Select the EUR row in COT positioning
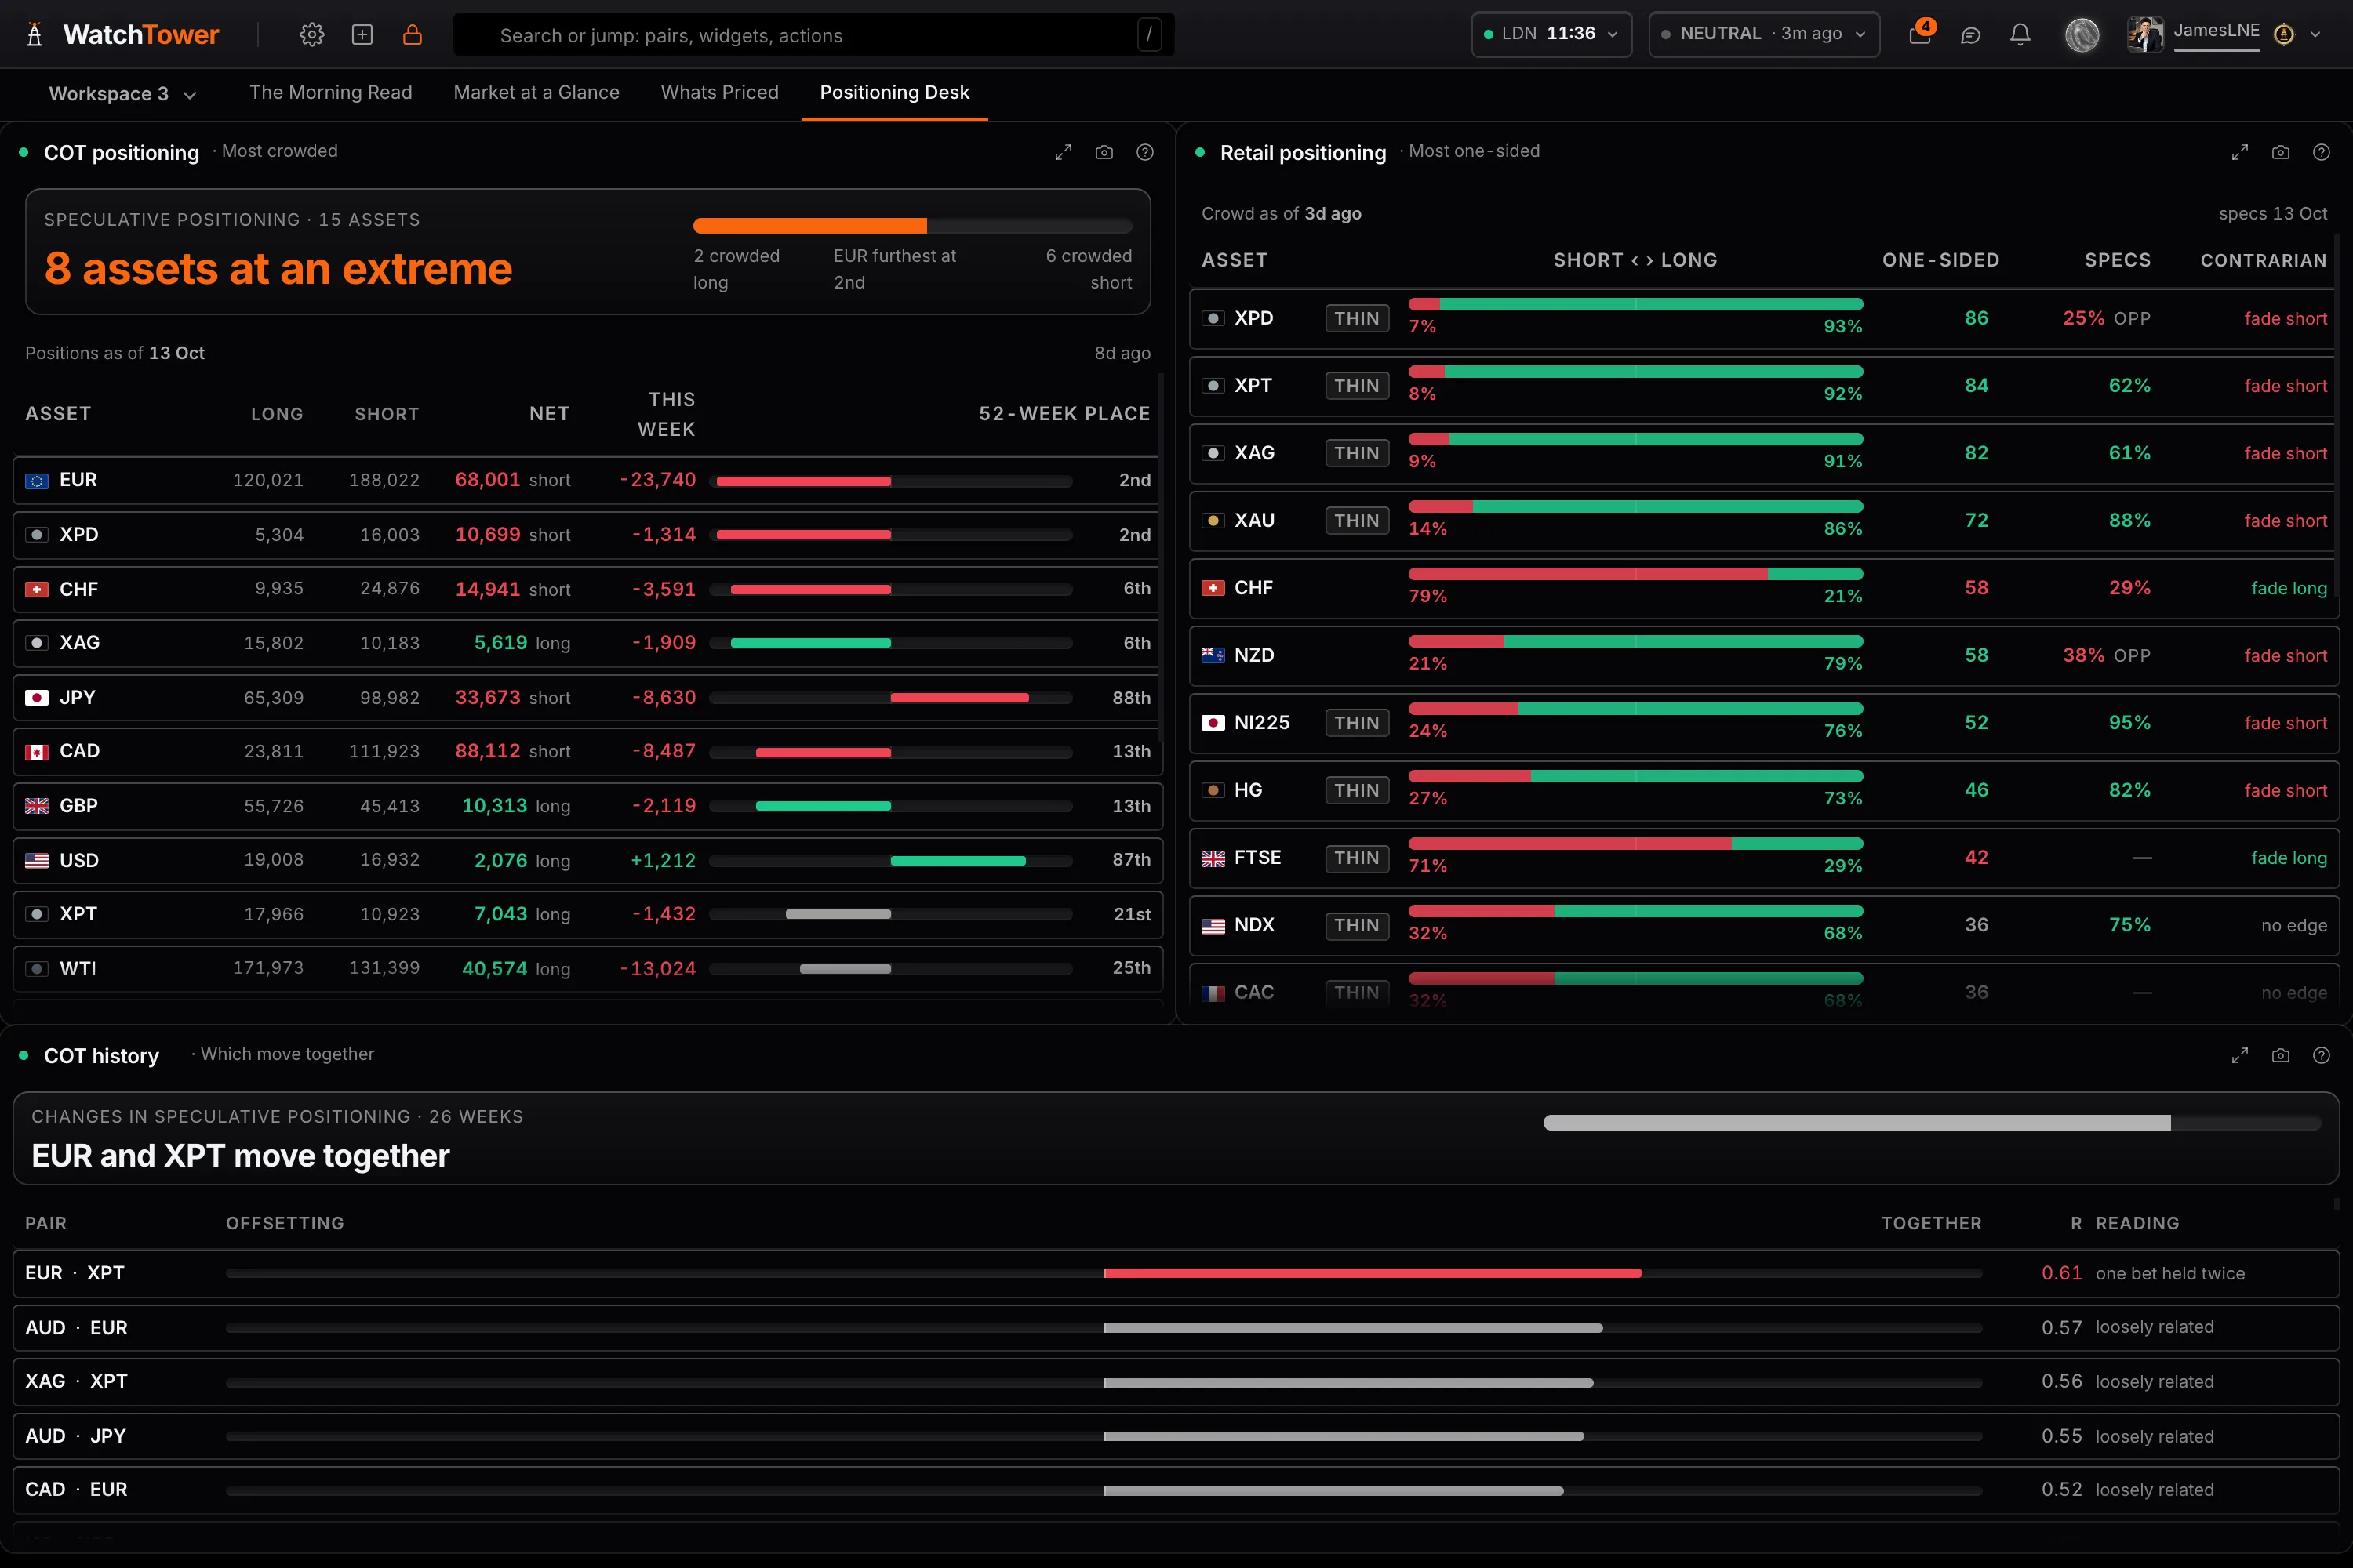 (x=587, y=480)
